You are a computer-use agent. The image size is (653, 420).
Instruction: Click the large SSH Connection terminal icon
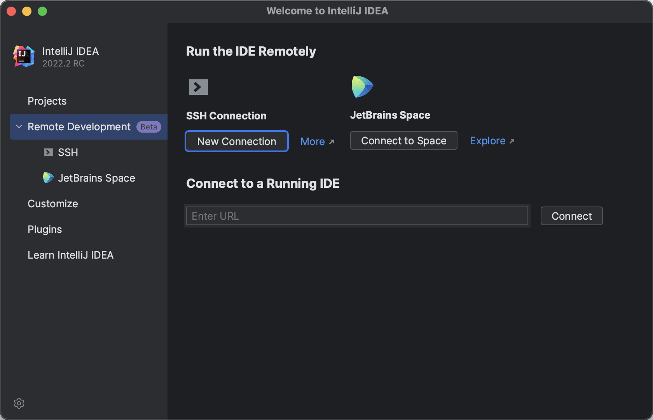point(199,87)
